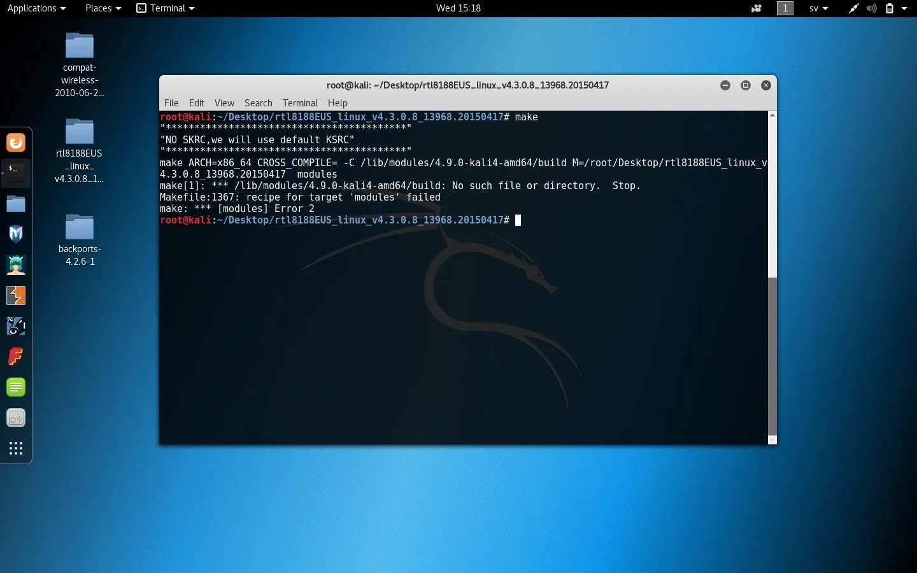917x573 pixels.
Task: Expand the Places menu
Action: pyautogui.click(x=103, y=8)
